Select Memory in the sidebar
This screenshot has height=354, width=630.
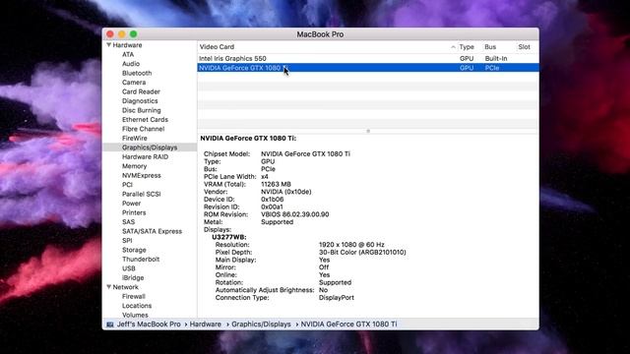tap(134, 166)
